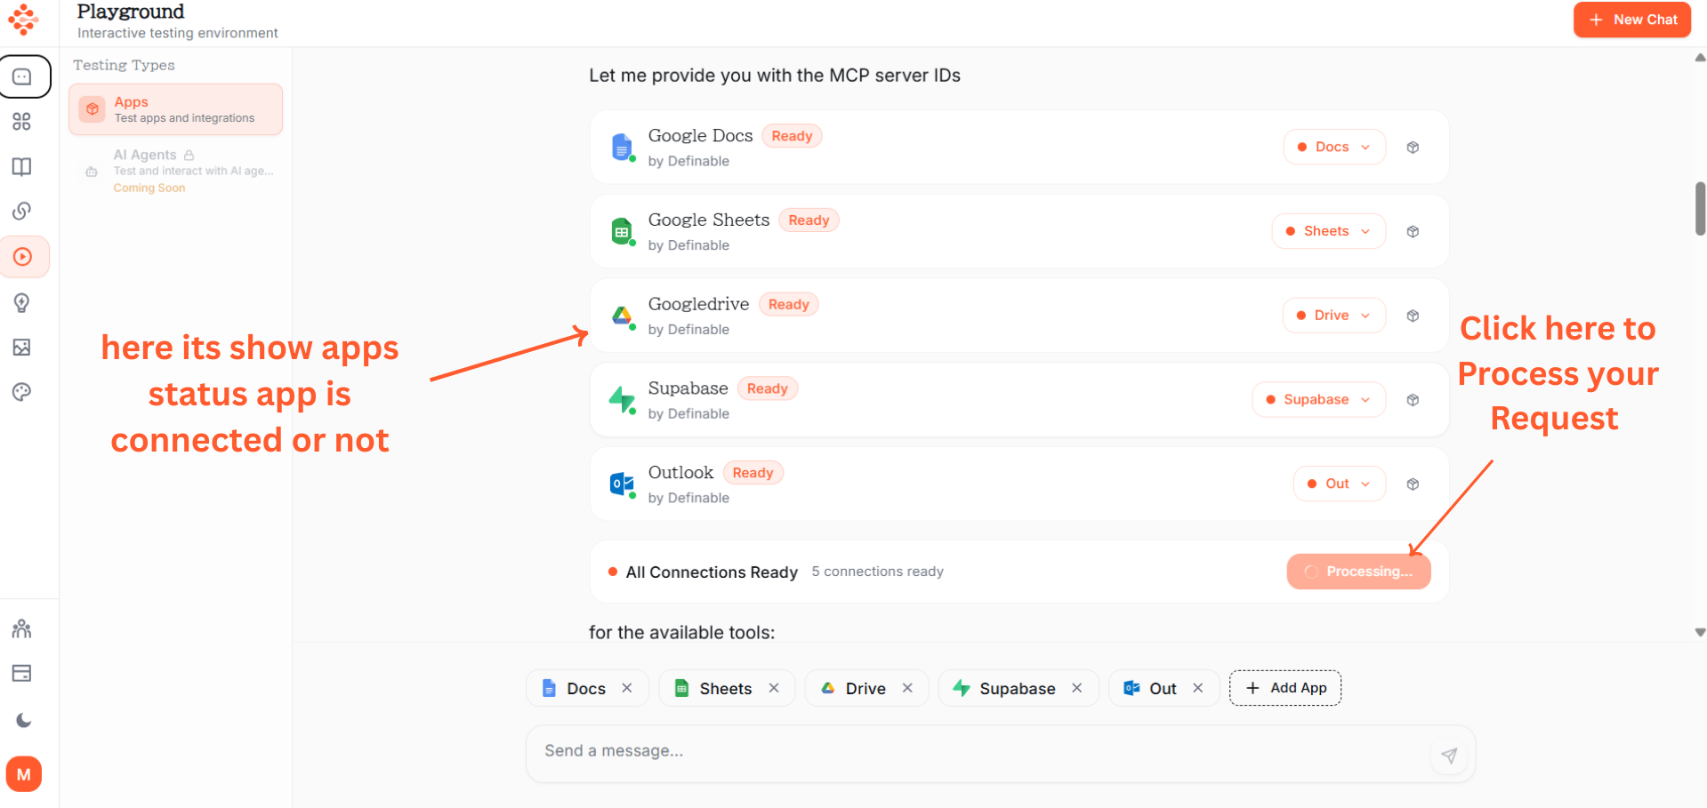Screen dimensions: 1707x808
Task: Open the image gallery sidebar icon
Action: point(22,348)
